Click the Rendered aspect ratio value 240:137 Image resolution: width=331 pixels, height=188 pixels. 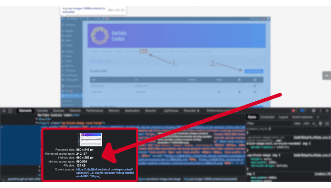pos(82,154)
